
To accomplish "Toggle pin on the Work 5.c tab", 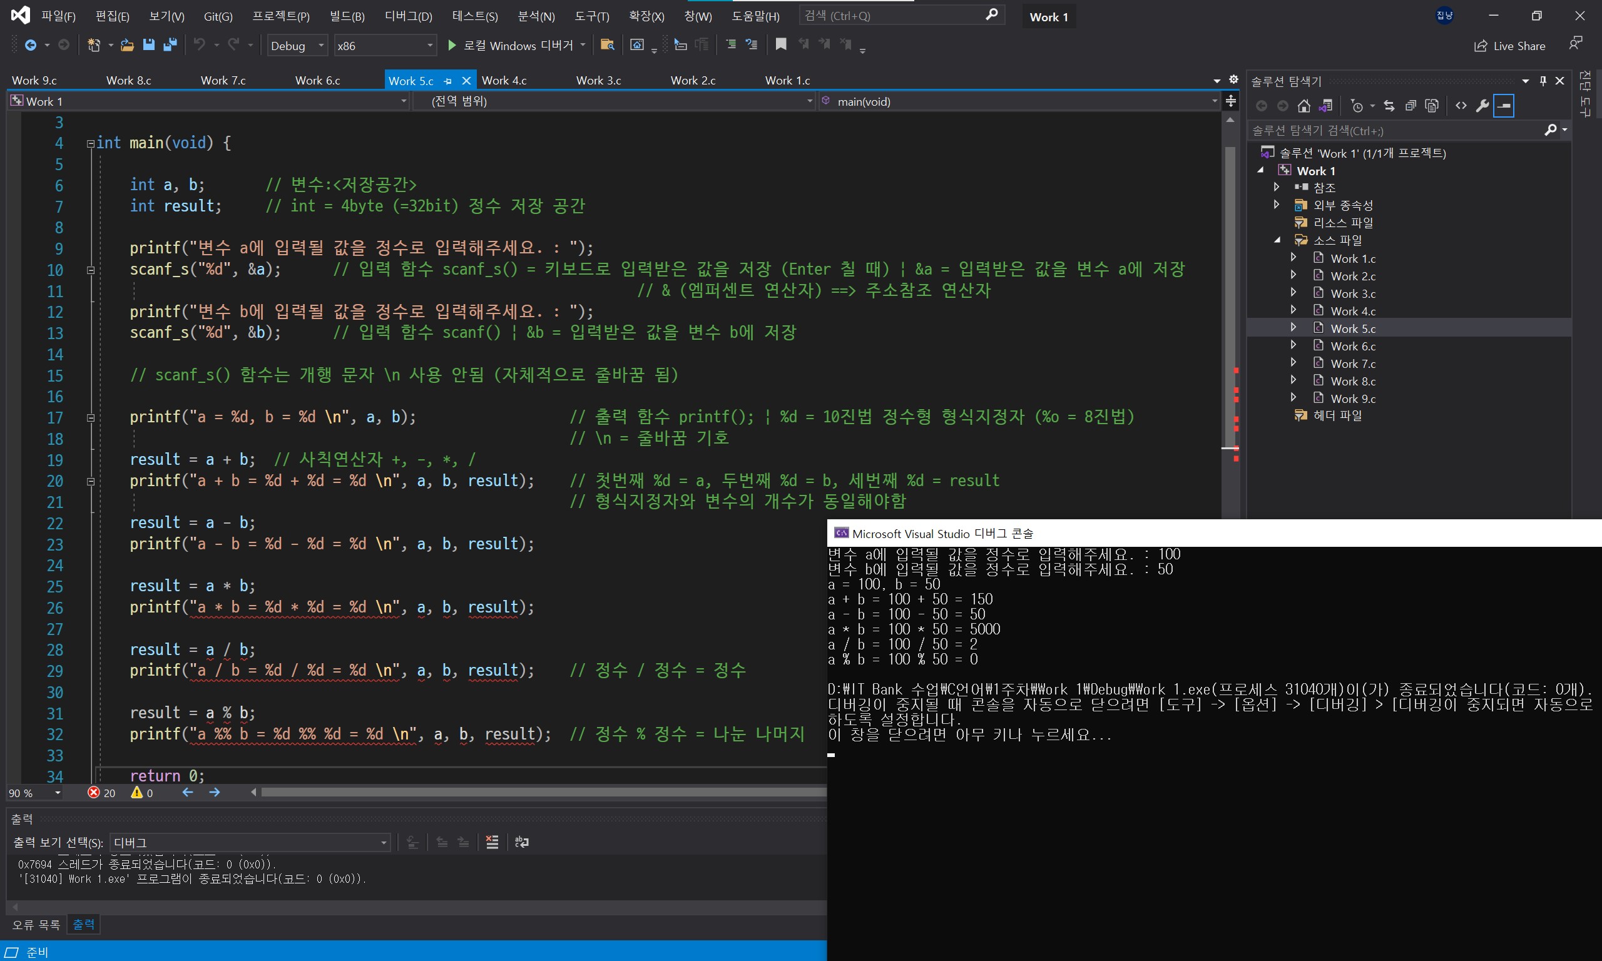I will point(447,81).
